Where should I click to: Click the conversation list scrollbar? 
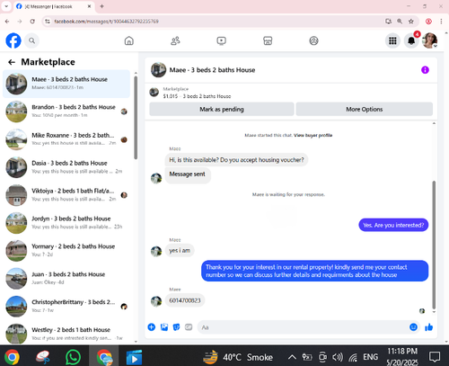[136, 118]
